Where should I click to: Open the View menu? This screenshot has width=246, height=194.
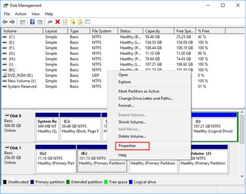[35, 14]
